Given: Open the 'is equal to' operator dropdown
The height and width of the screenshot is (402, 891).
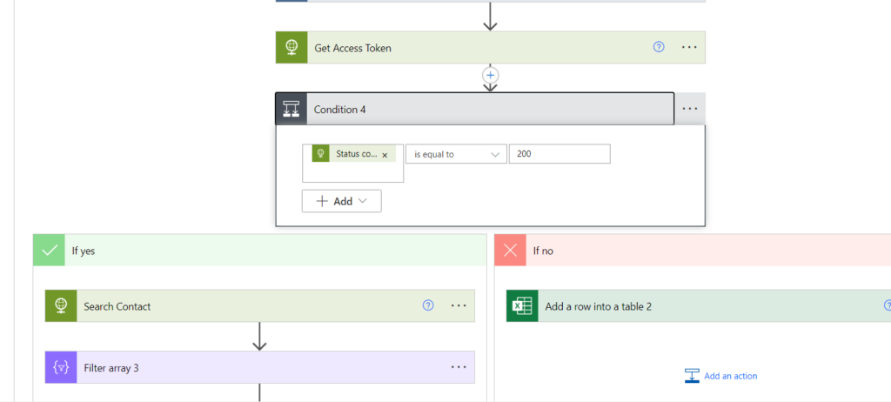Looking at the screenshot, I should click(x=456, y=154).
